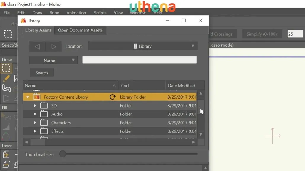This screenshot has height=171, width=305.
Task: Expand the Effects folder
Action: click(35, 131)
